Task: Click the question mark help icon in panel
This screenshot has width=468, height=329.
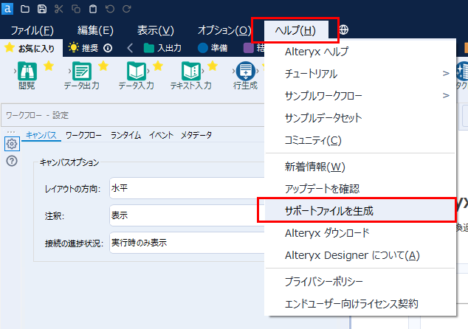Action: tap(12, 161)
